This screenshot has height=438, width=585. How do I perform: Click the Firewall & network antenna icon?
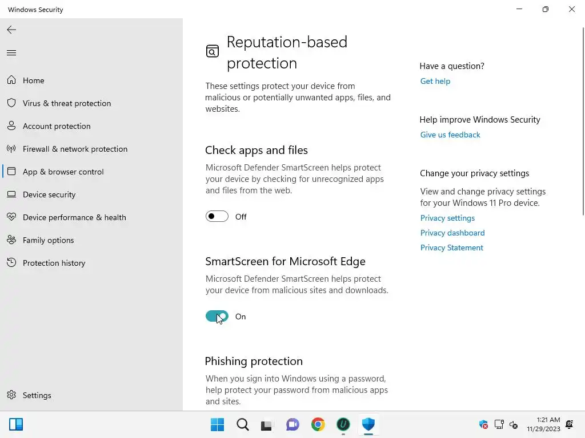11,149
